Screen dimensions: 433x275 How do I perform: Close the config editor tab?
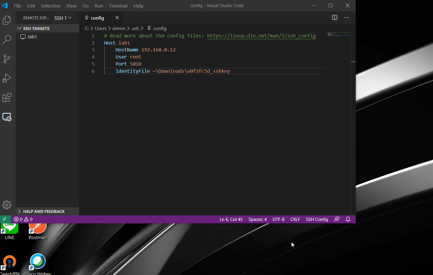[117, 18]
